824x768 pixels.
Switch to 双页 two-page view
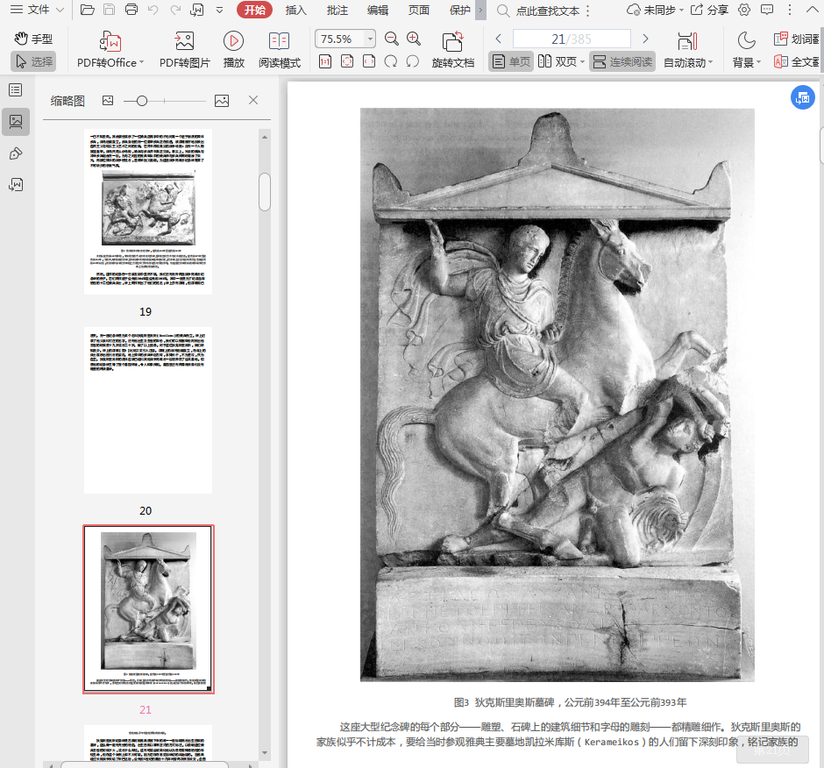(x=558, y=61)
